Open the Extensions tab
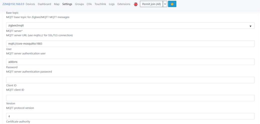Viewport: 260px width, 124px height. click(x=124, y=4)
